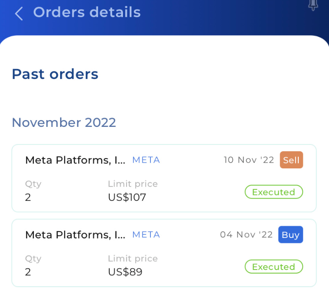
Task: Click the US$107 limit price
Action: [x=127, y=197]
